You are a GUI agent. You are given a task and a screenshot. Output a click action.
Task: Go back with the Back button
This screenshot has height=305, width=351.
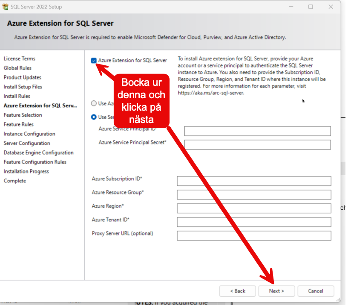click(x=238, y=291)
